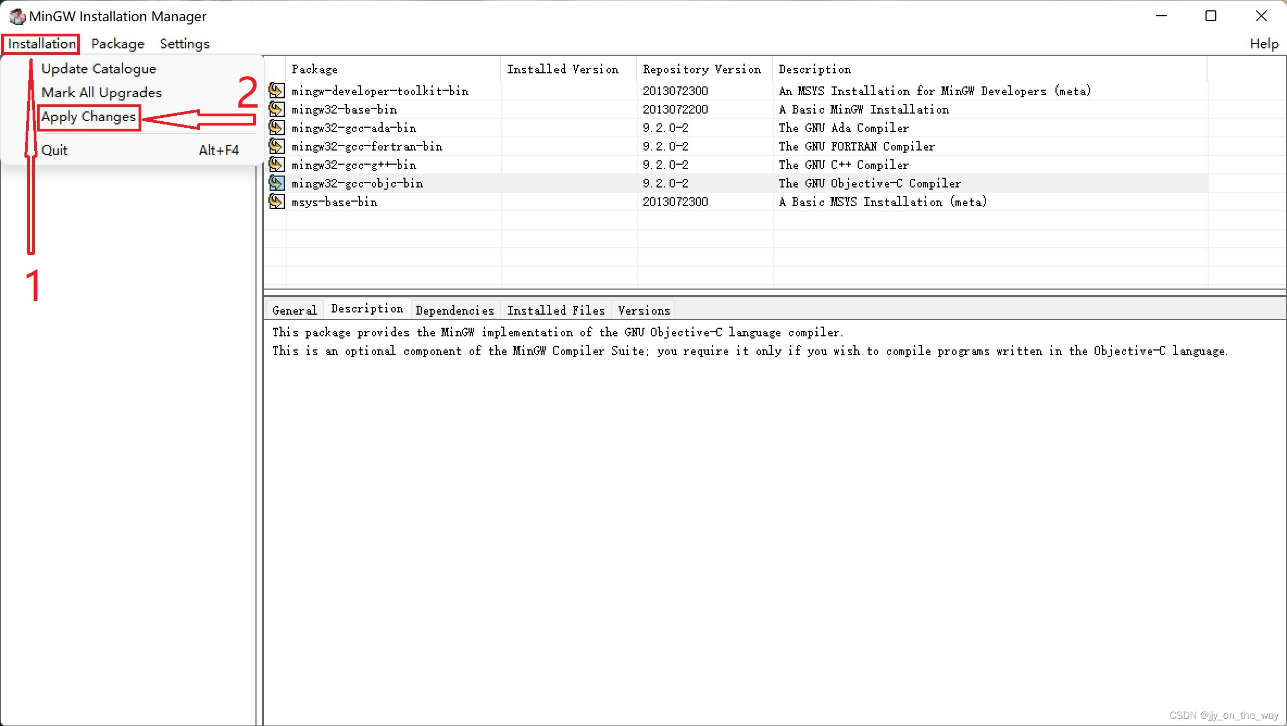
Task: Select Update Catalogue menu entry
Action: click(x=98, y=69)
